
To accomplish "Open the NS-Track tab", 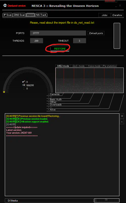I will 41,15.
